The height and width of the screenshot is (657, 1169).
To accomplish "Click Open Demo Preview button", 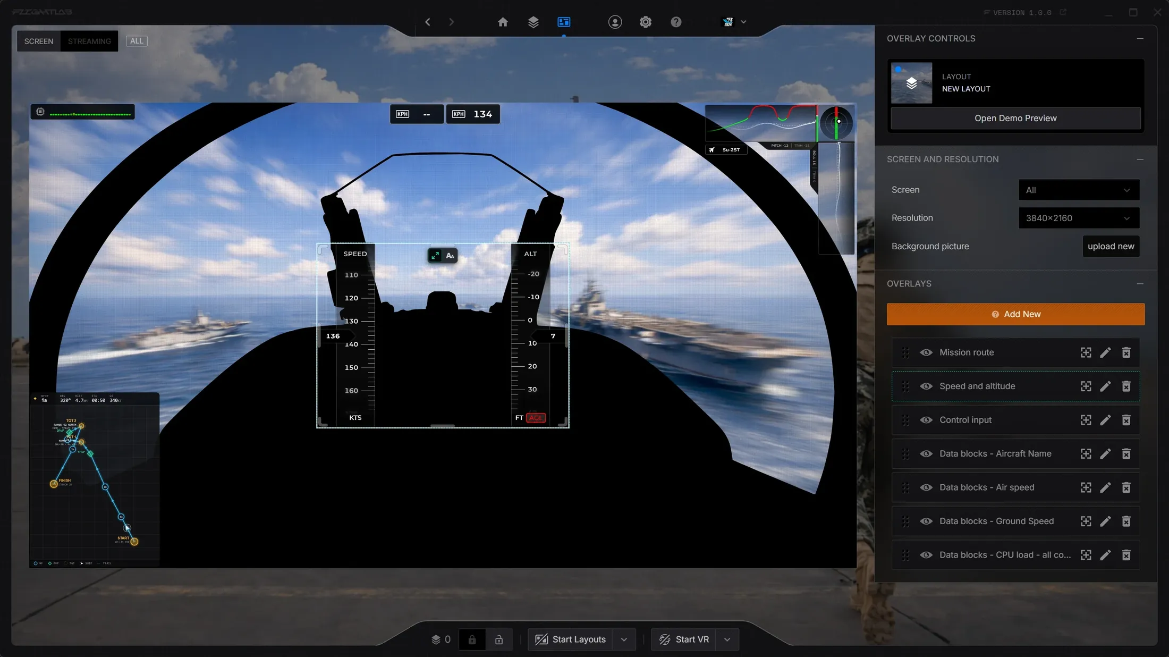I will click(1015, 118).
